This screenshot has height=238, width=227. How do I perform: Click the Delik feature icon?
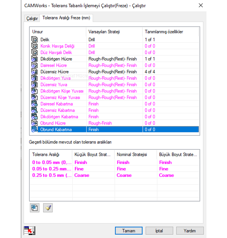point(35,39)
